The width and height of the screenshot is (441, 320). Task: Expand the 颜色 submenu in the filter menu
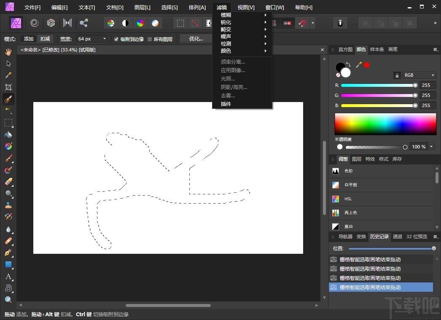point(242,51)
